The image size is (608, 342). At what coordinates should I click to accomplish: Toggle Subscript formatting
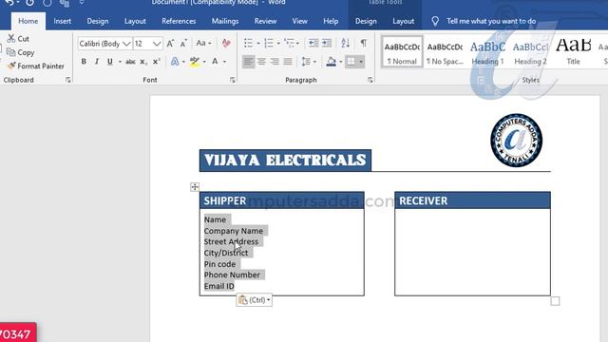click(143, 62)
